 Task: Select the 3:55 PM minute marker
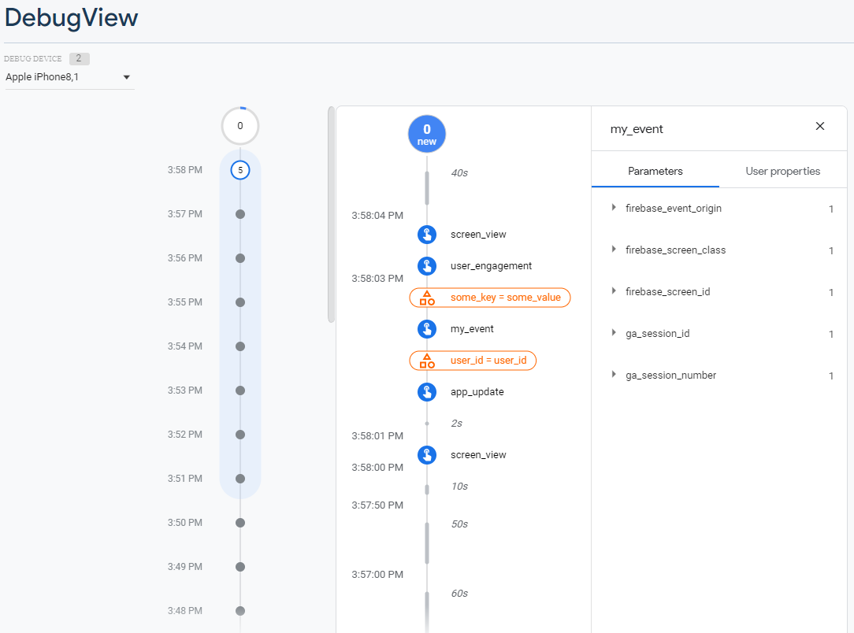coord(240,302)
